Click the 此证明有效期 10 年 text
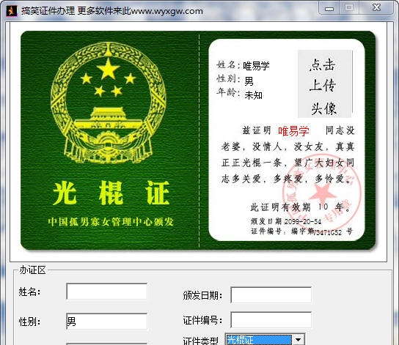 tap(301, 207)
